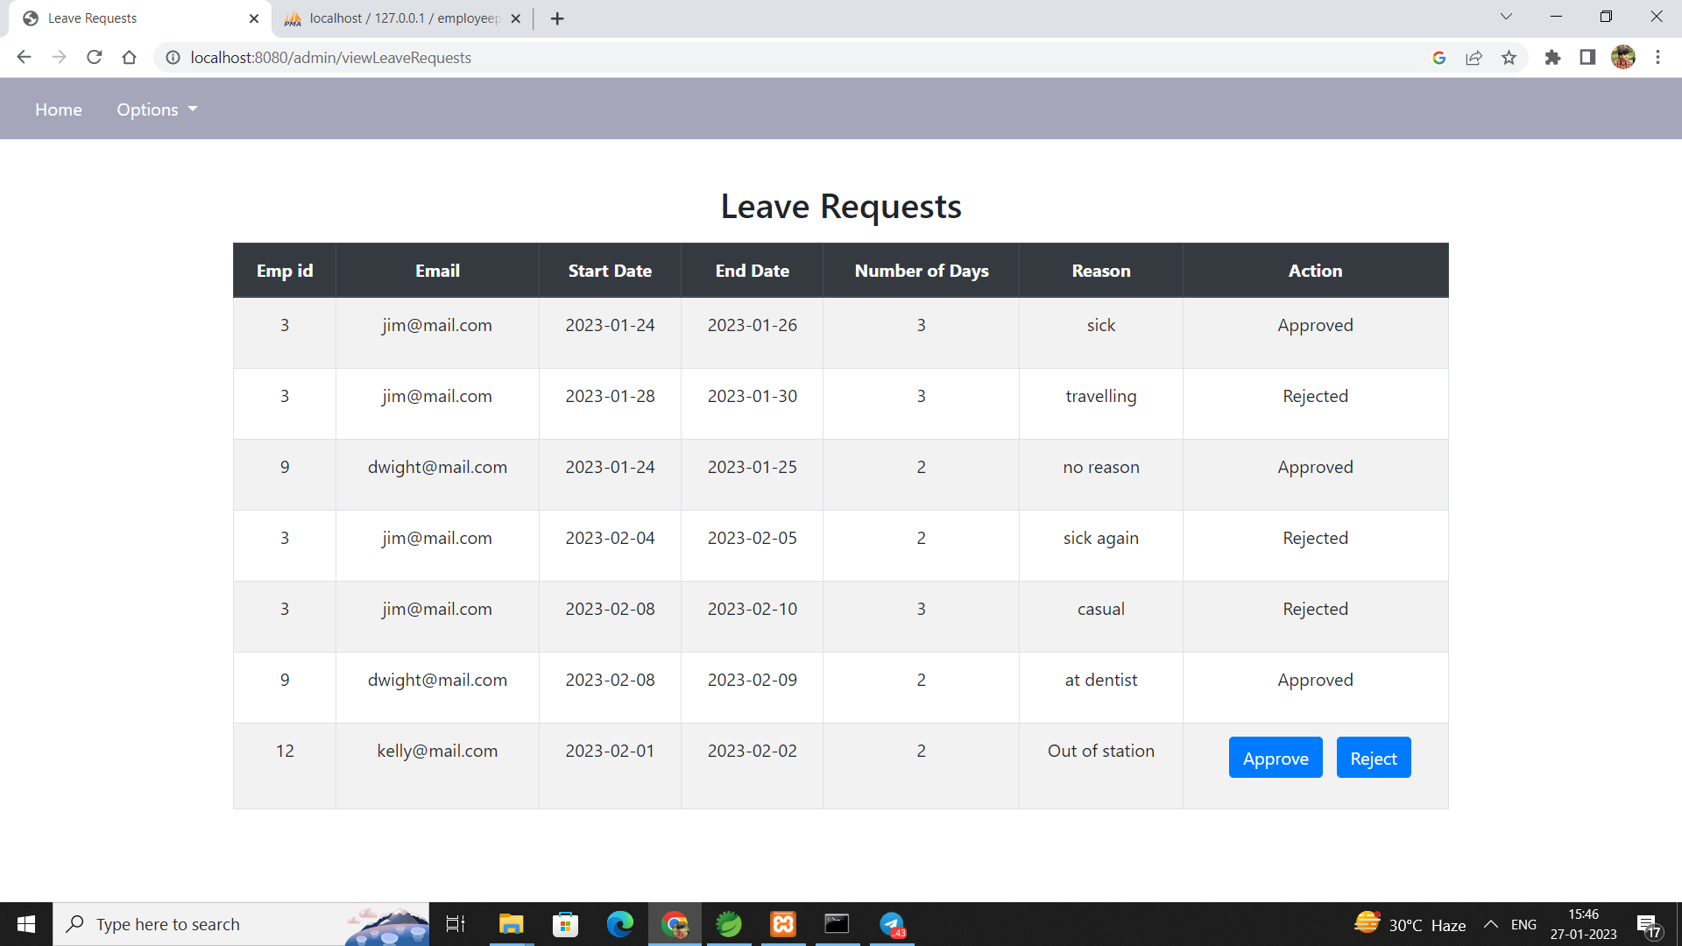
Task: Reload the Leave Requests page
Action: (x=94, y=57)
